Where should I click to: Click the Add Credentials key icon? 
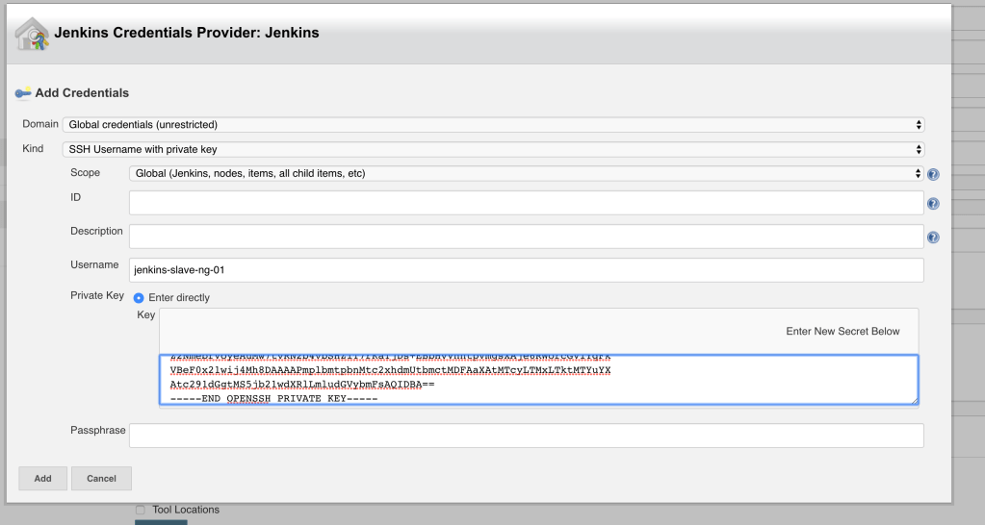[x=23, y=93]
